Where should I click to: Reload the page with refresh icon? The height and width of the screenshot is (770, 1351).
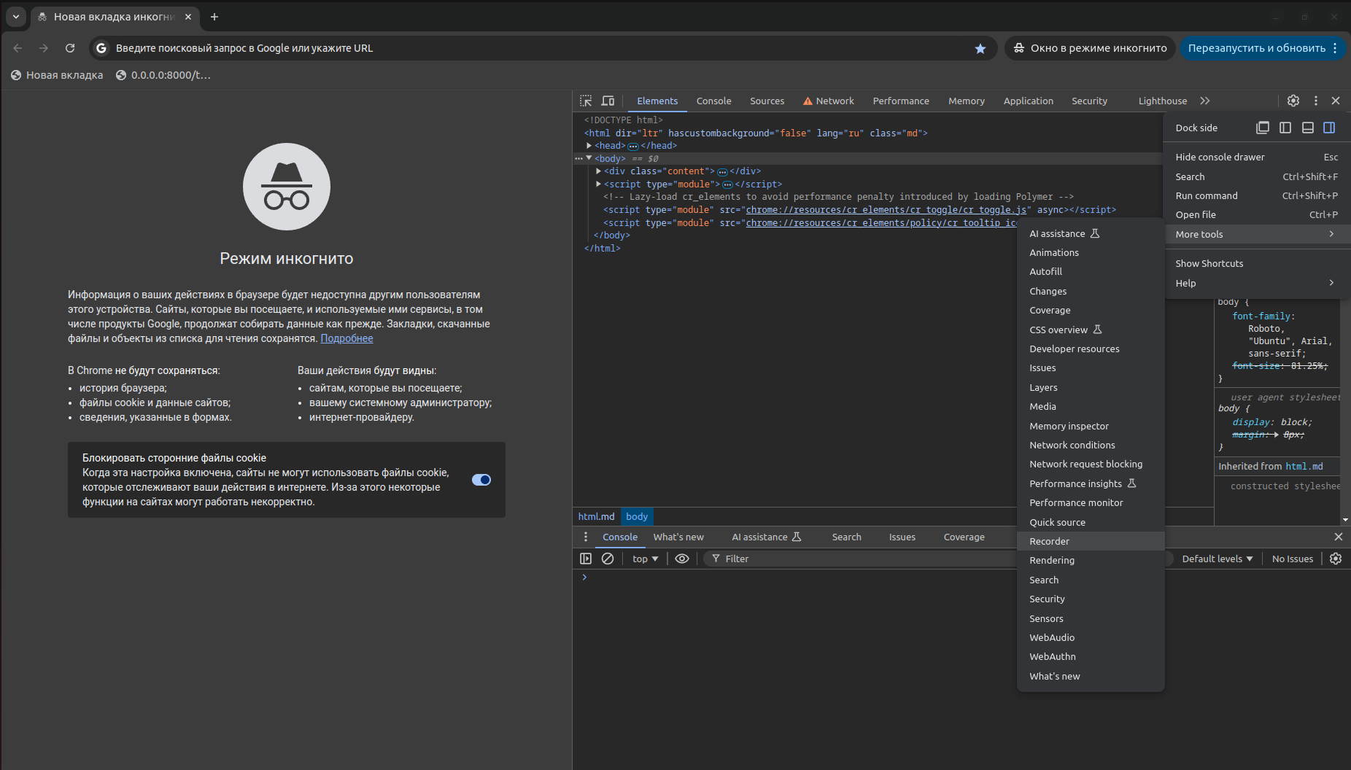point(70,48)
